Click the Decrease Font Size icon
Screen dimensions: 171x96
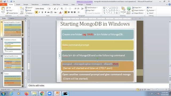point(58,9)
